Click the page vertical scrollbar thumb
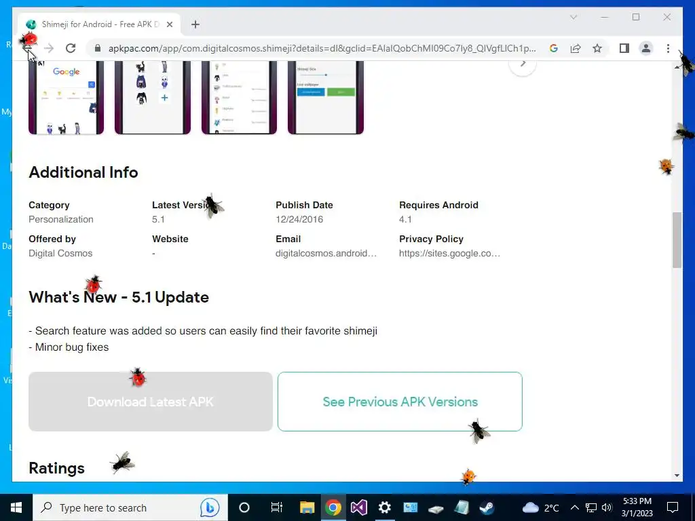Screen dimensions: 695x521 [x=677, y=240]
